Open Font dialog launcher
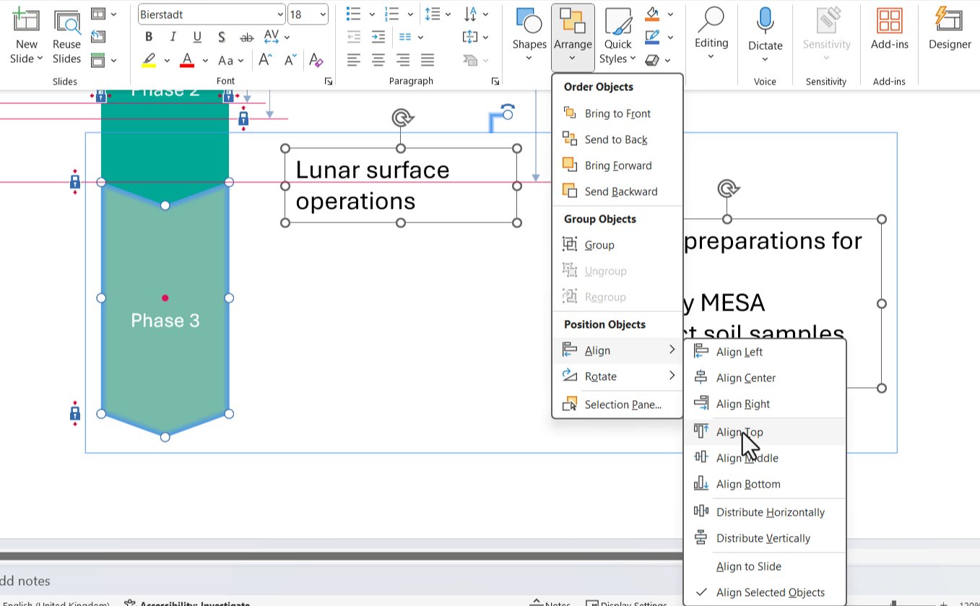980x606 pixels. pos(329,82)
